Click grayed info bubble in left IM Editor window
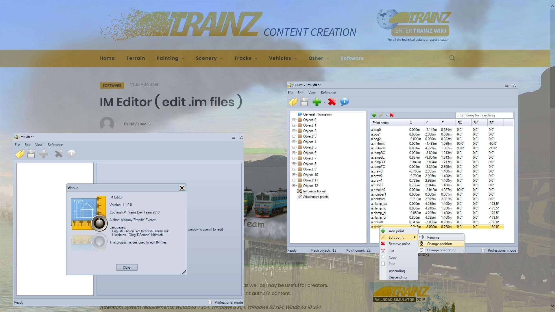This screenshot has width=555, height=312. pyautogui.click(x=71, y=154)
